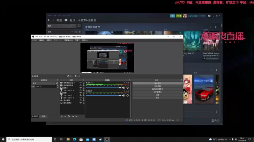The height and width of the screenshot is (142, 254).
Task: Switch Steam library to grid collections view icon
Action: pyautogui.click(x=79, y=26)
